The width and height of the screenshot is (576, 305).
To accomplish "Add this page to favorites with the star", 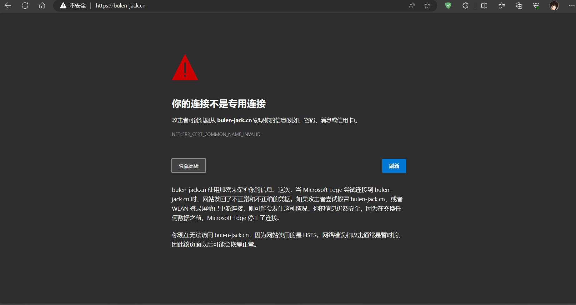I will [x=427, y=6].
